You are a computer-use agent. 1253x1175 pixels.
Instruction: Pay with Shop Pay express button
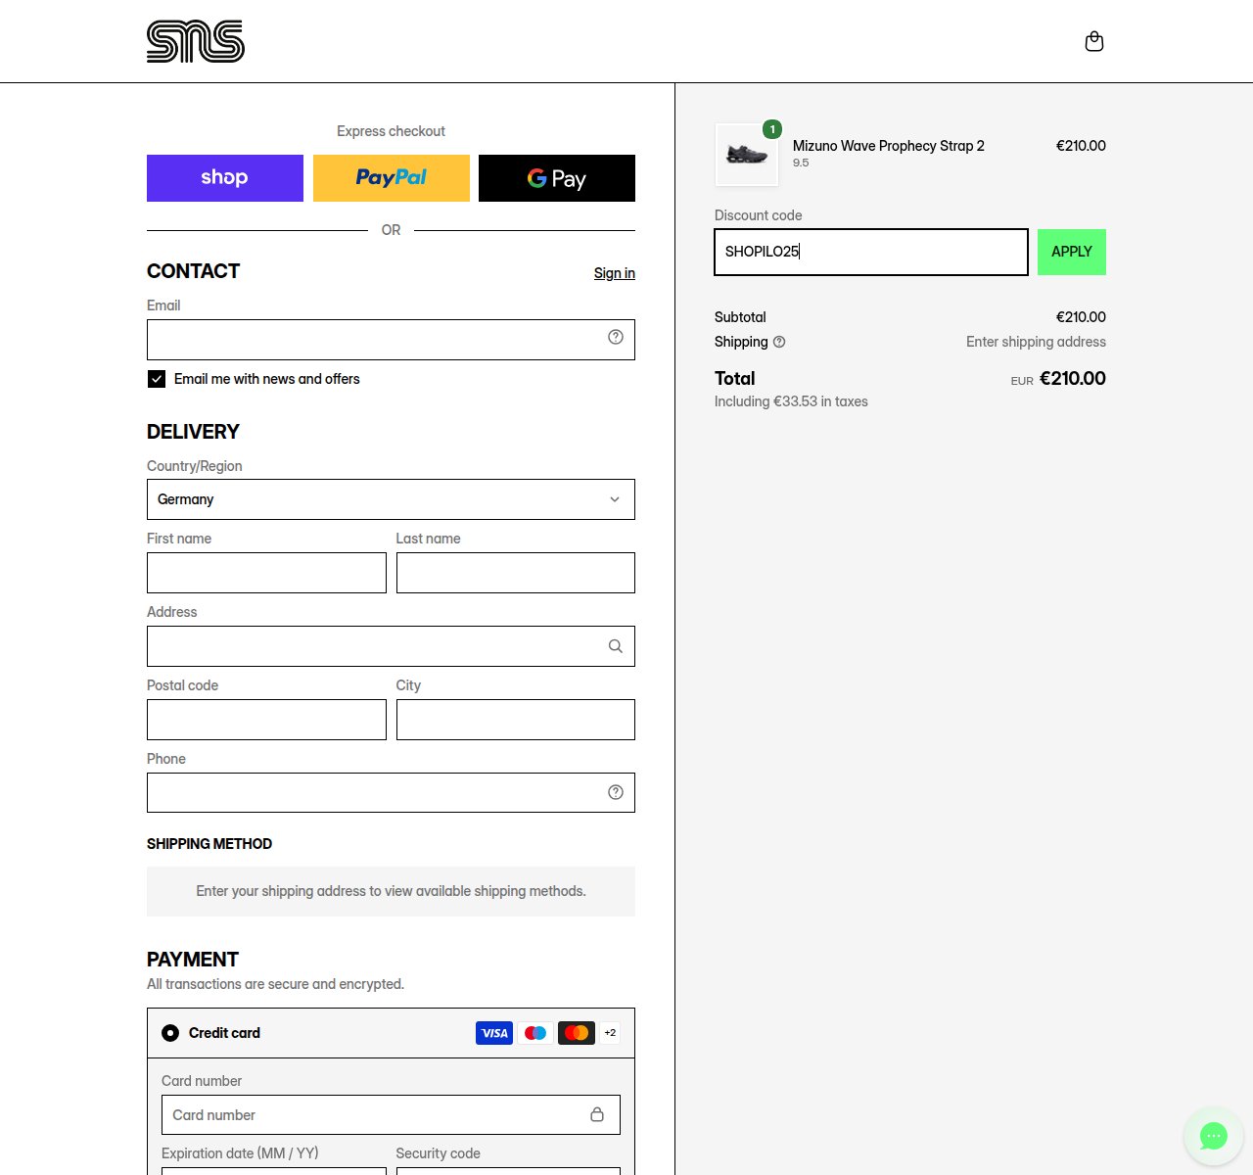(x=225, y=178)
